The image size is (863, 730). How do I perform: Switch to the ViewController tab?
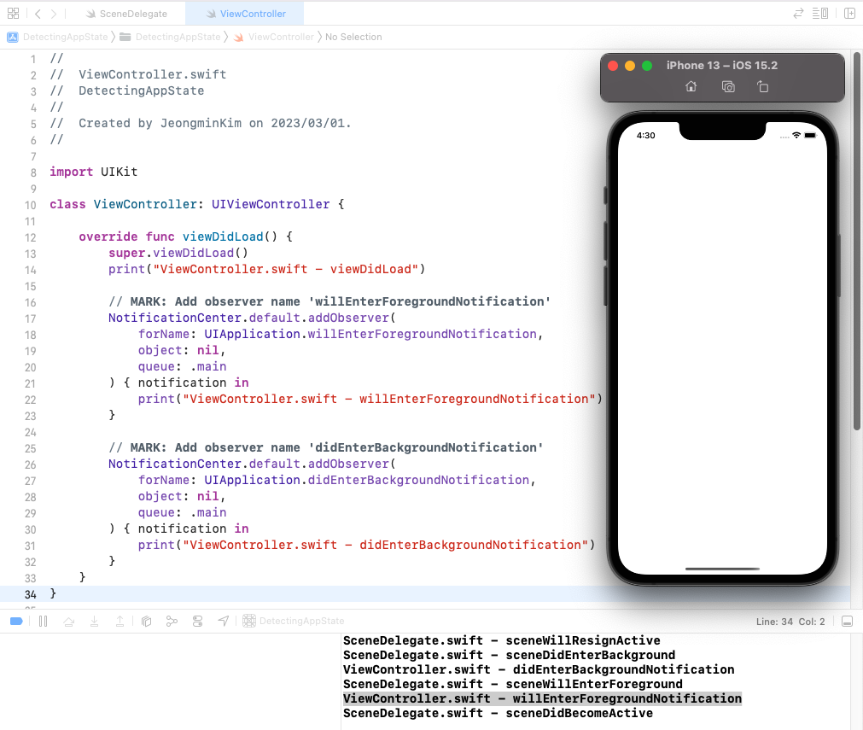(246, 14)
